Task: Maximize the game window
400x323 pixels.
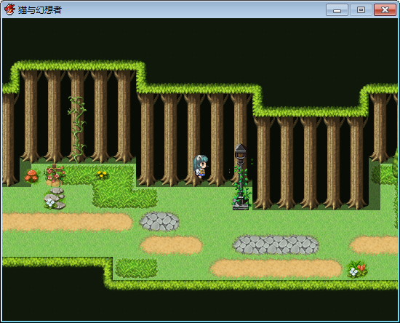Action: coord(361,10)
